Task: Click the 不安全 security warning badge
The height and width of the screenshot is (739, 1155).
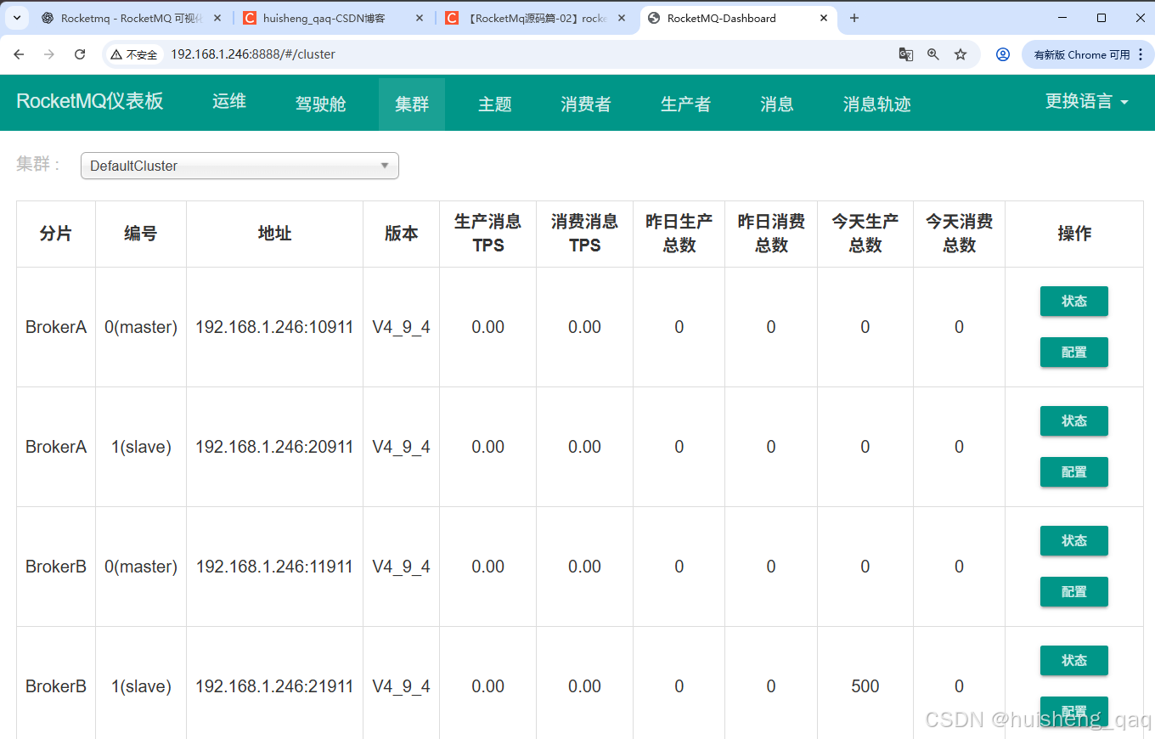Action: pyautogui.click(x=134, y=54)
